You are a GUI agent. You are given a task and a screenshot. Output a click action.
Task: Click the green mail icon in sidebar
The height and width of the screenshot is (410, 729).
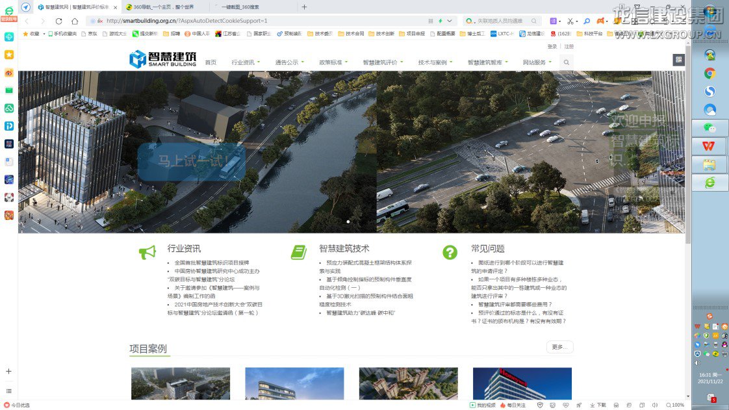click(9, 90)
